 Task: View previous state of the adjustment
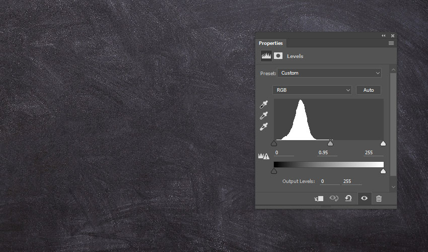(x=334, y=198)
